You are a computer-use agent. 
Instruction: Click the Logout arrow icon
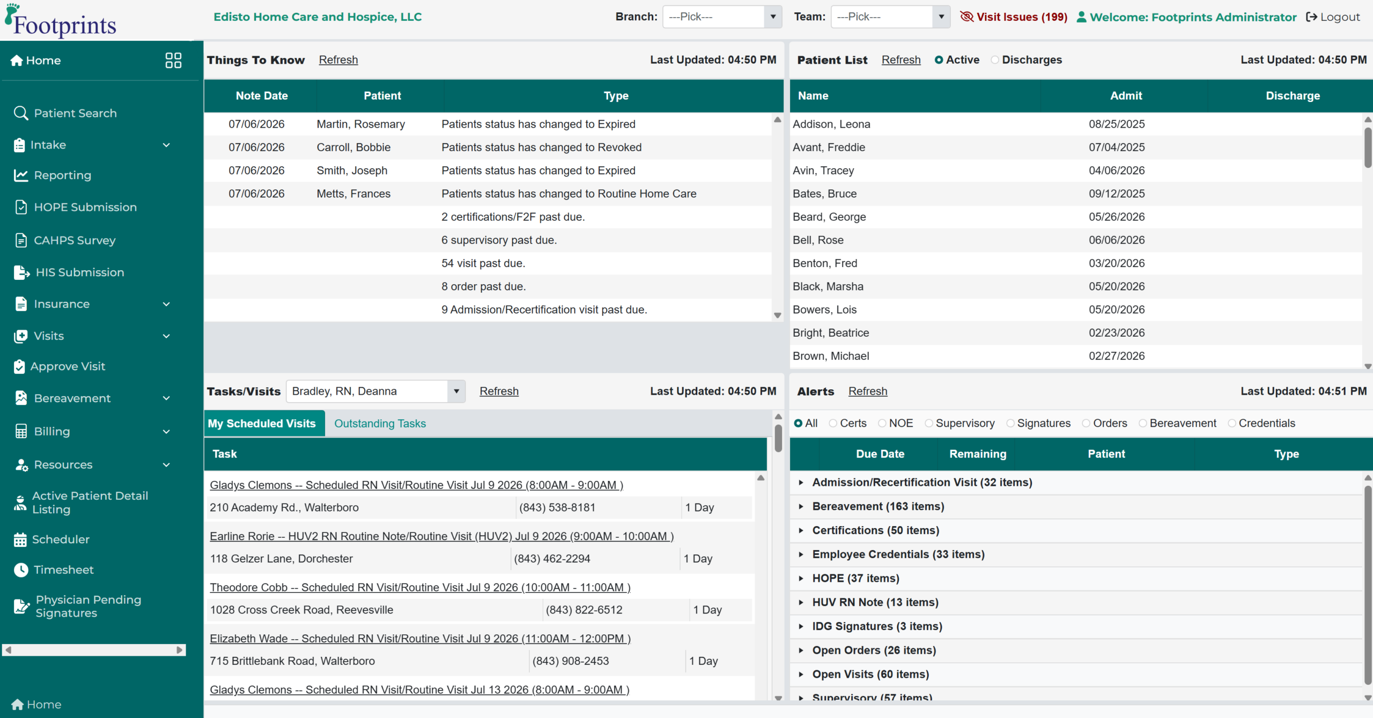(1311, 17)
